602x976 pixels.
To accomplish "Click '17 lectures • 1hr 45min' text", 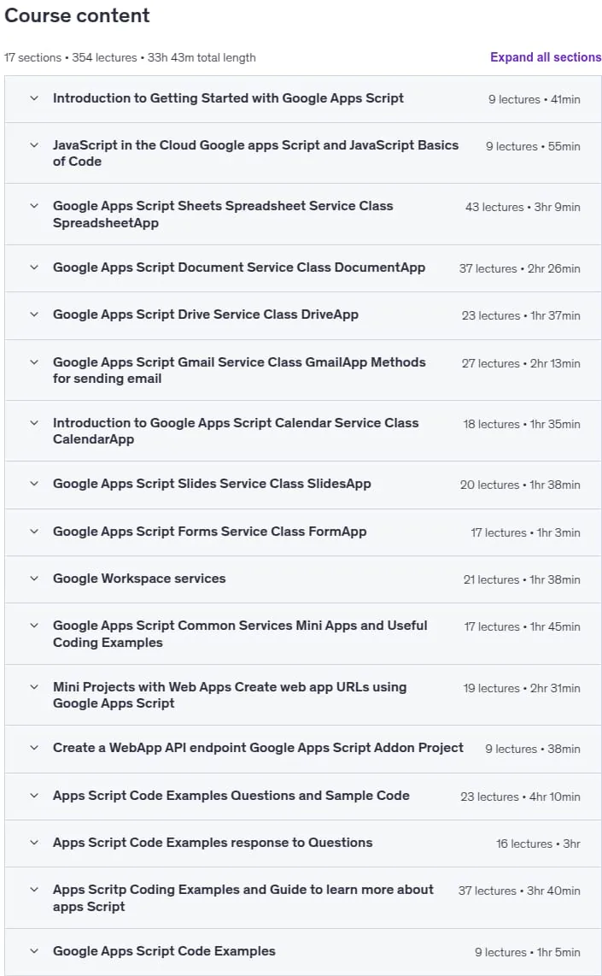I will point(523,626).
